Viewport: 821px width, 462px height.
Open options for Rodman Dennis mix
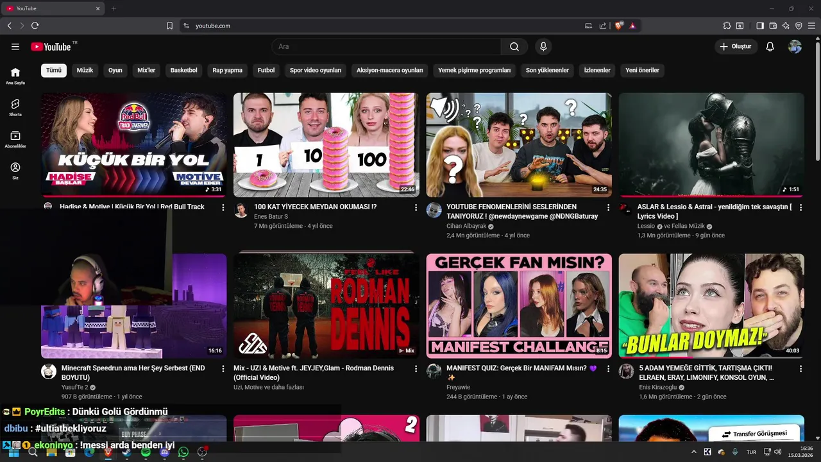click(x=416, y=369)
